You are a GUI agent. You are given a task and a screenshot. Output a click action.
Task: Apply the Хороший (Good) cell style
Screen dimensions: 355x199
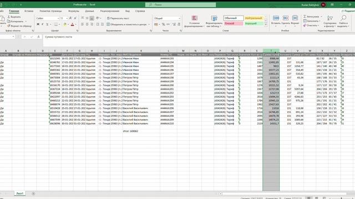254,23
